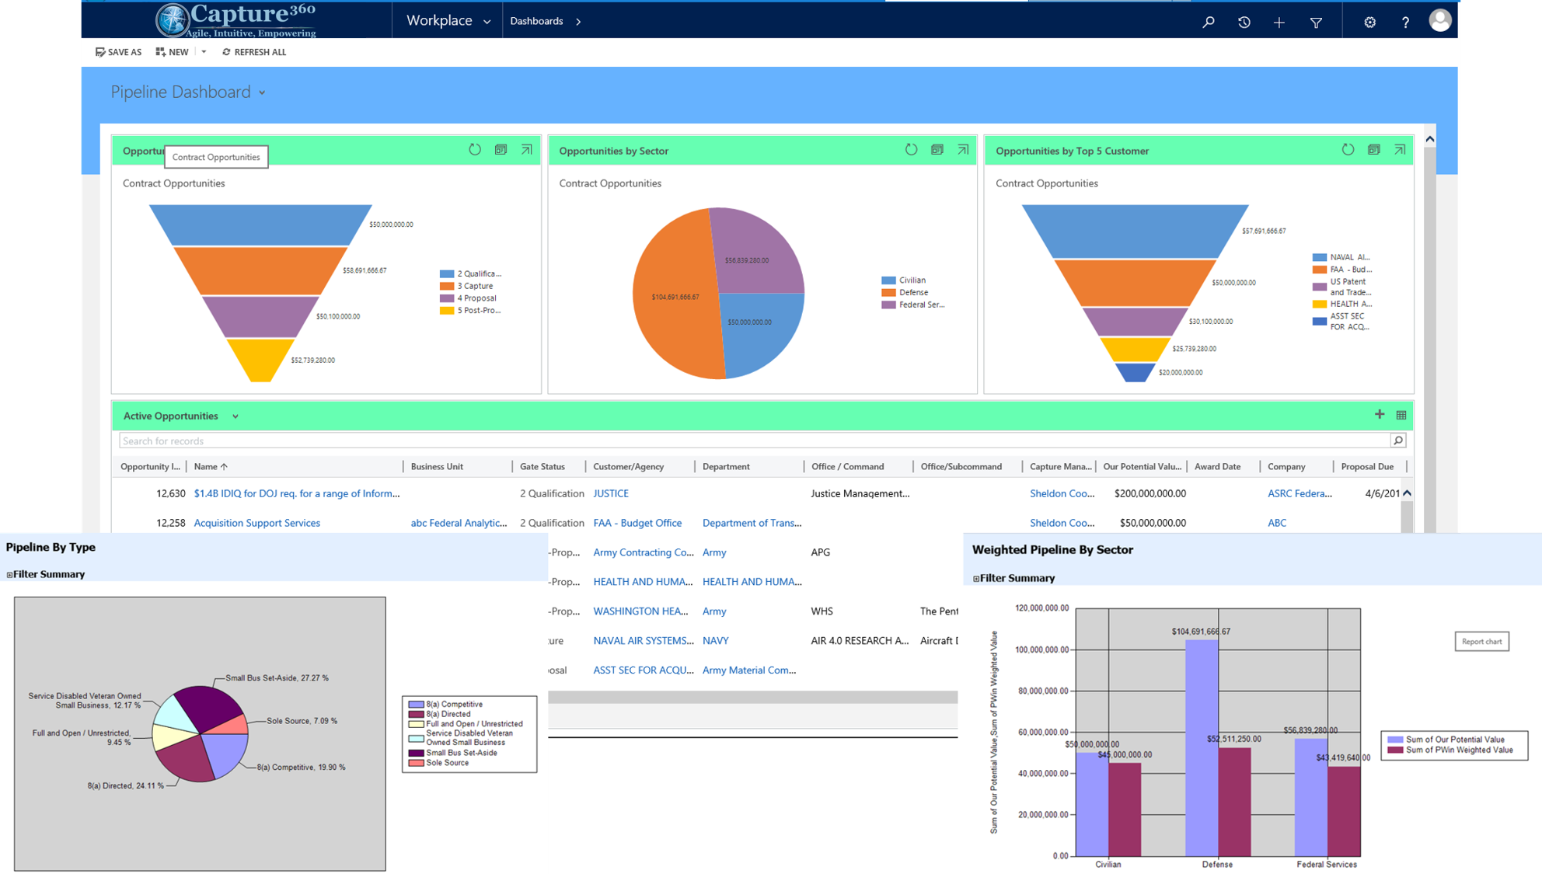
Task: Refresh the Top 5 Customer chart
Action: (1348, 149)
